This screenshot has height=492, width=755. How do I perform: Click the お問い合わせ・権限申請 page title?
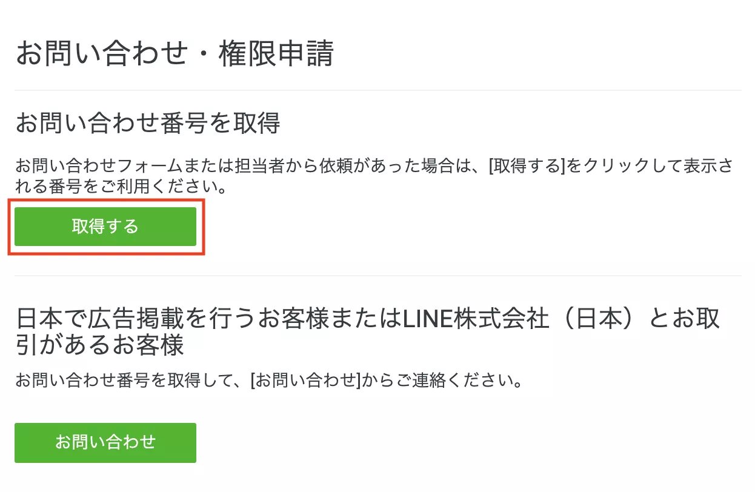point(175,54)
